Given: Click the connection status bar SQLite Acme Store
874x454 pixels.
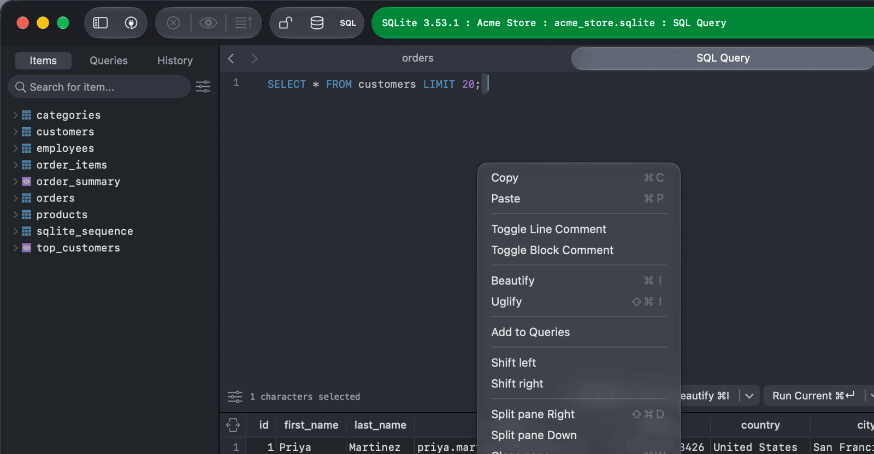Looking at the screenshot, I should [x=623, y=23].
